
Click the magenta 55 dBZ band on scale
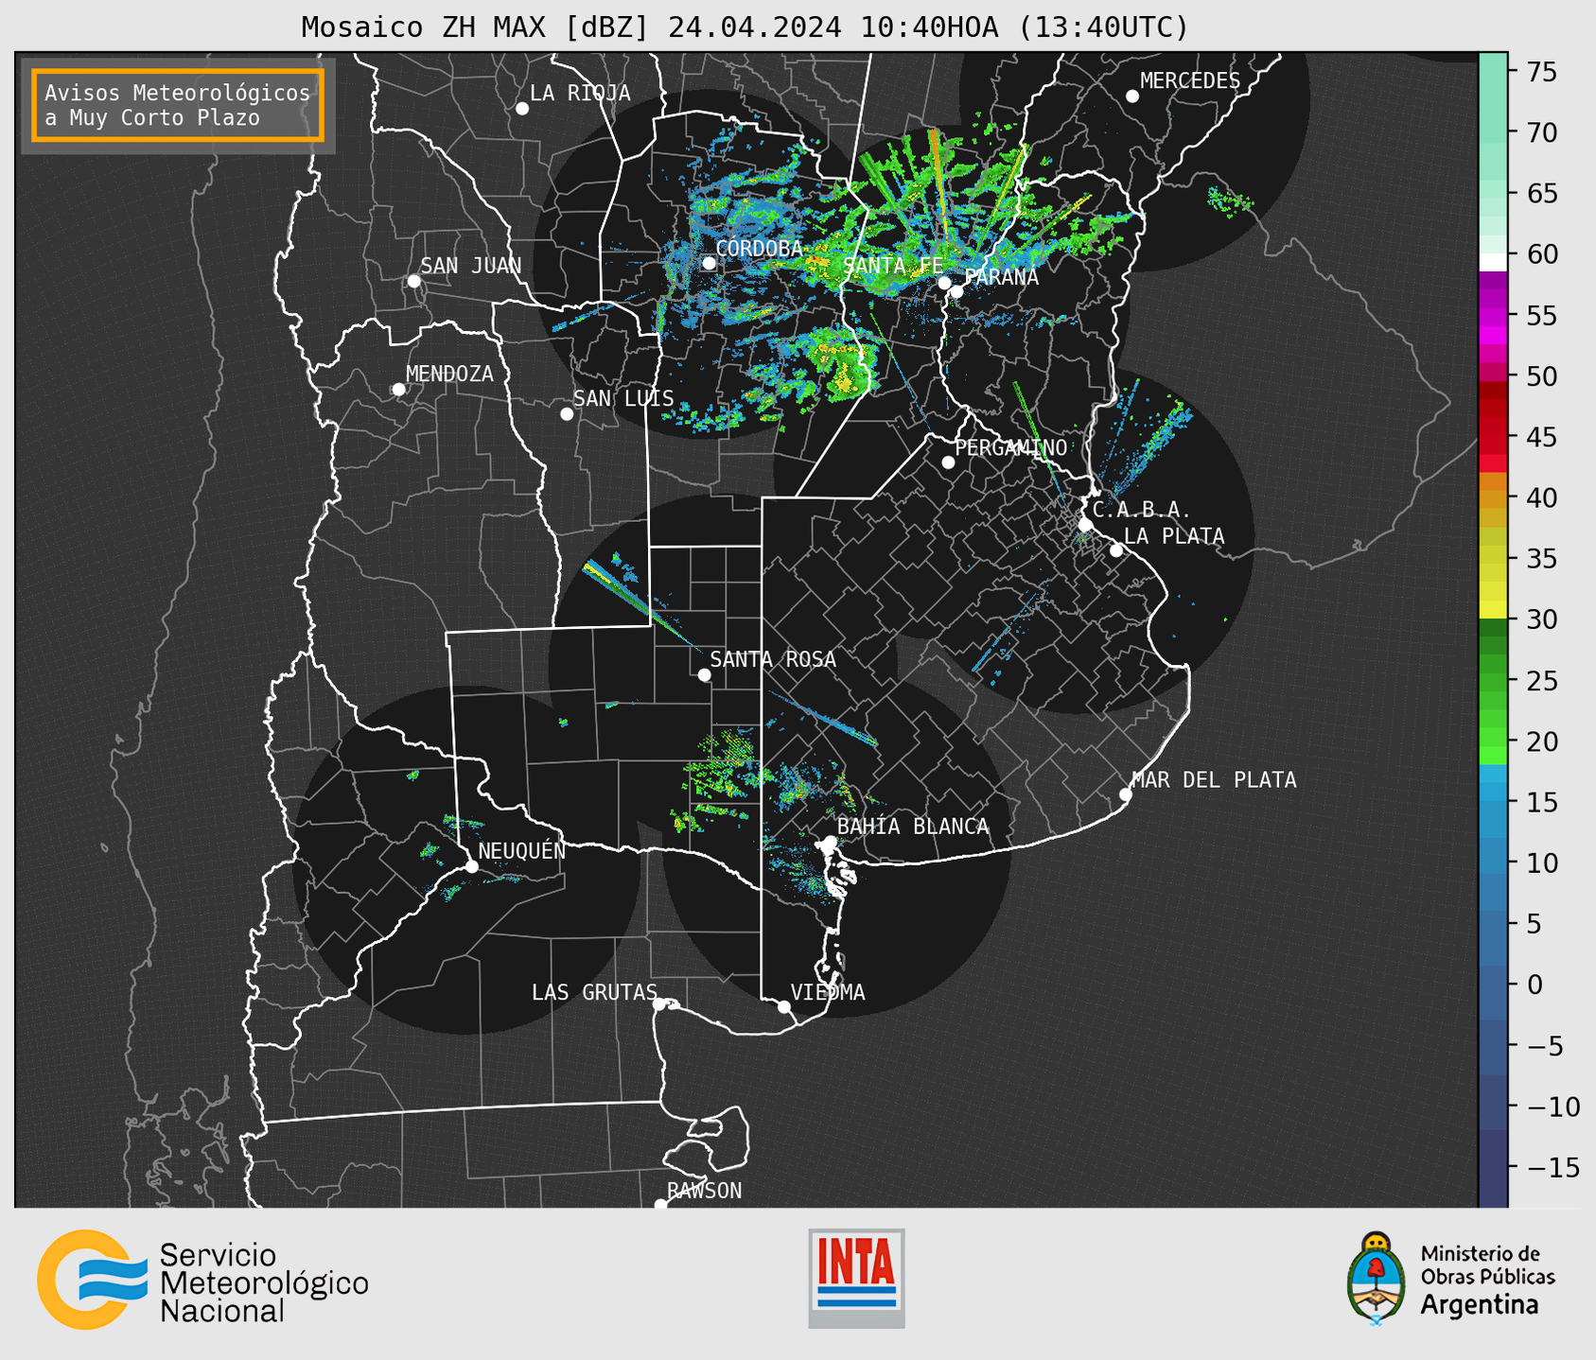pos(1493,316)
